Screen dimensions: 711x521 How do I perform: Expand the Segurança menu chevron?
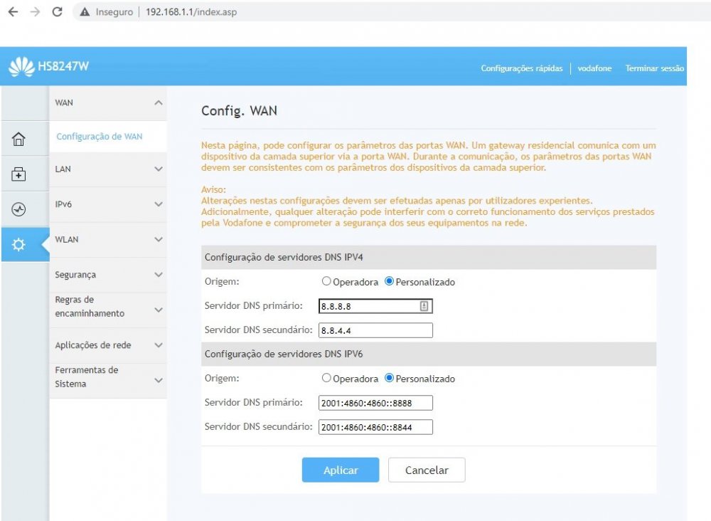point(159,275)
